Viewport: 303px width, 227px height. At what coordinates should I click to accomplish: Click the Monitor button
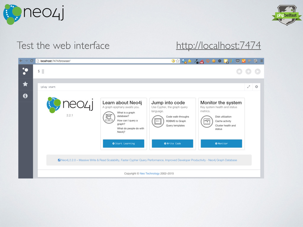click(x=221, y=143)
